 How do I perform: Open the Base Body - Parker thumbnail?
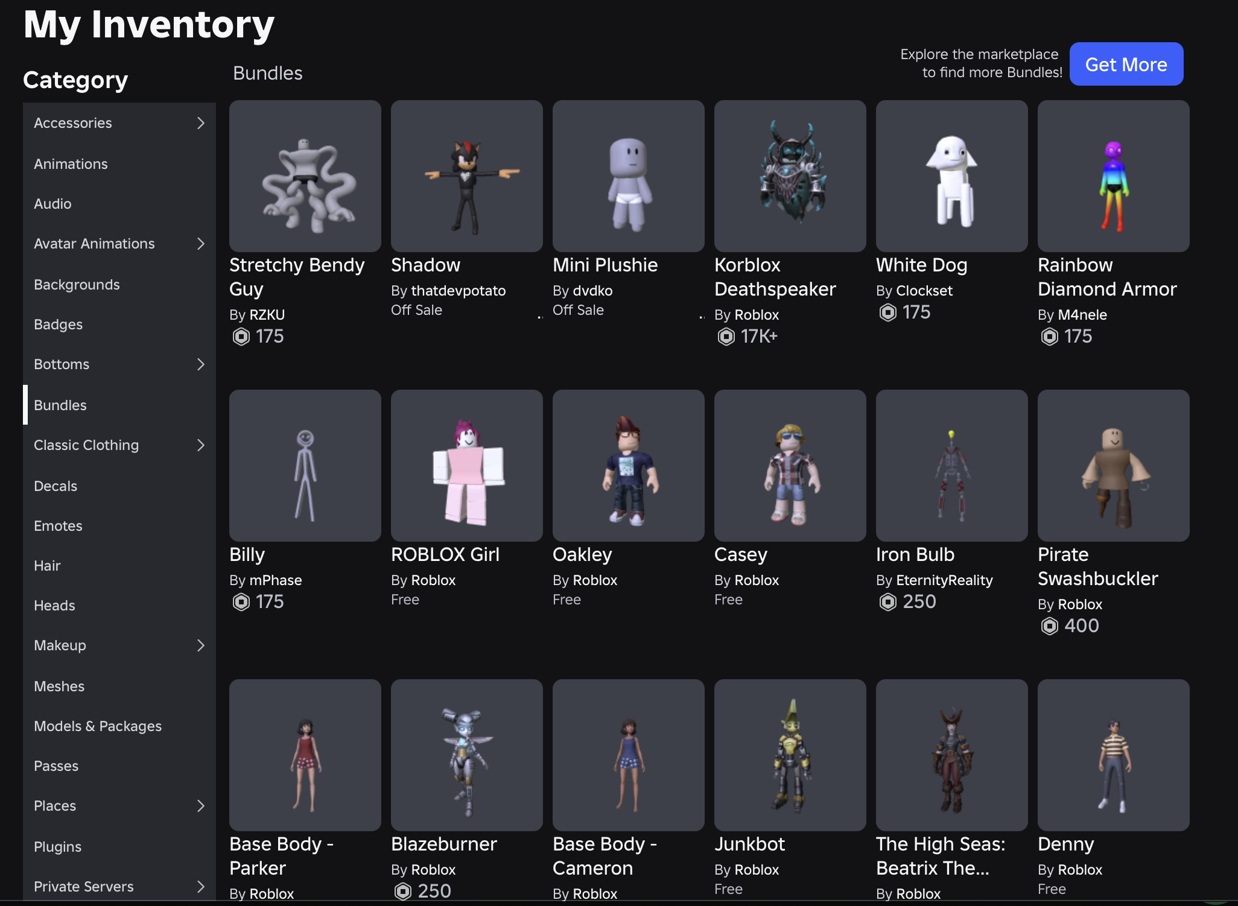point(305,755)
